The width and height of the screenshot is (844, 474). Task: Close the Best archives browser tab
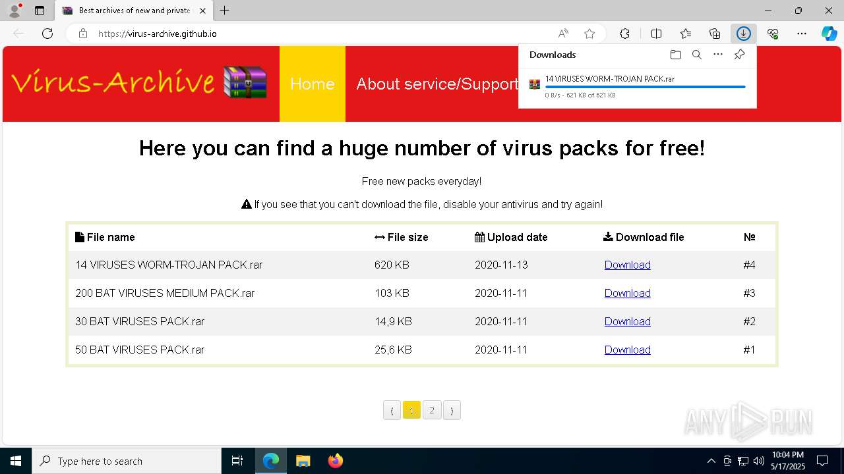pyautogui.click(x=202, y=11)
